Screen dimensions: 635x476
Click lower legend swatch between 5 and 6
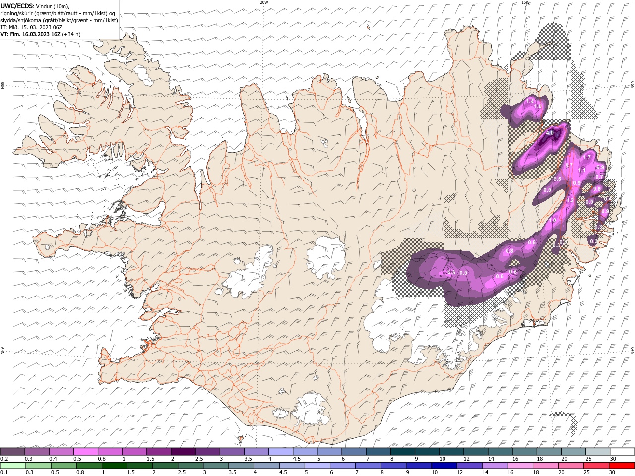[317, 466]
